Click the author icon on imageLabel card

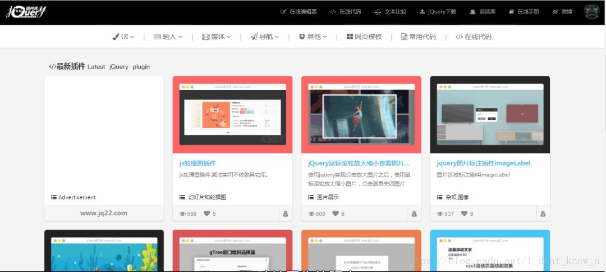543,214
